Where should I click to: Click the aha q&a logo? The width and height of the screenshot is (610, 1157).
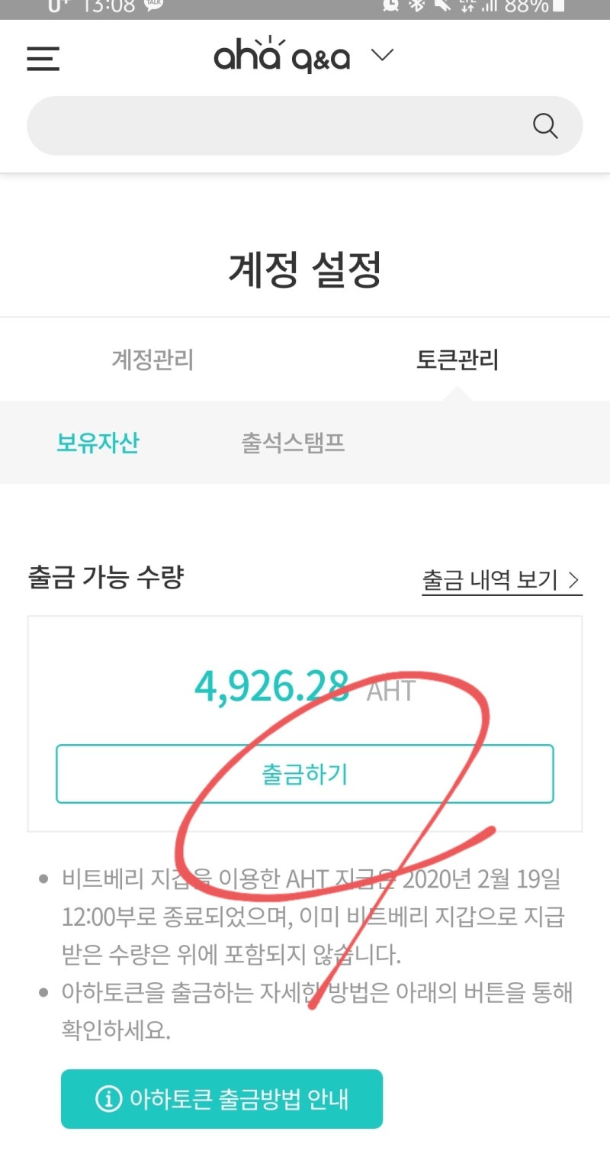click(x=282, y=55)
